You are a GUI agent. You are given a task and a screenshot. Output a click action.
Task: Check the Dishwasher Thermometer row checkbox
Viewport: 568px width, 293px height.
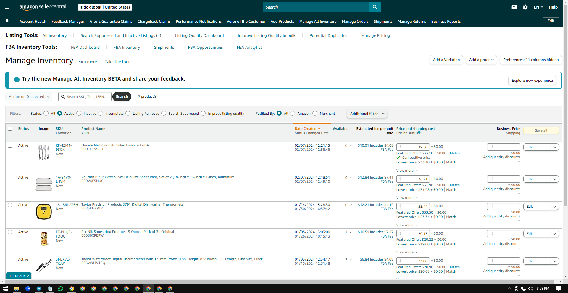pos(10,205)
